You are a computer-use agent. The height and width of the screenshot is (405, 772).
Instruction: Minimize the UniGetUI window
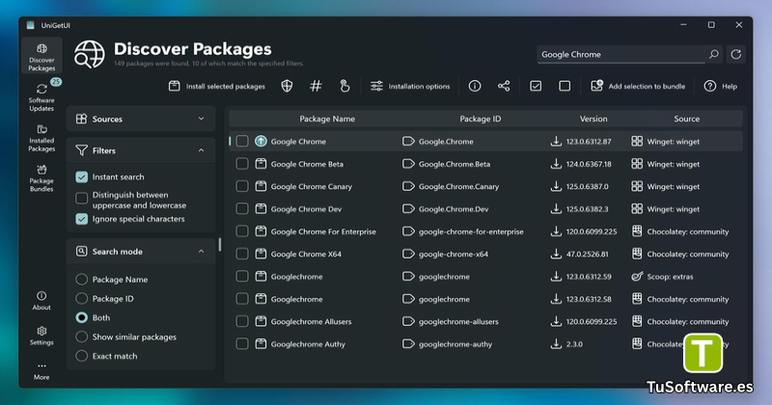tap(683, 25)
